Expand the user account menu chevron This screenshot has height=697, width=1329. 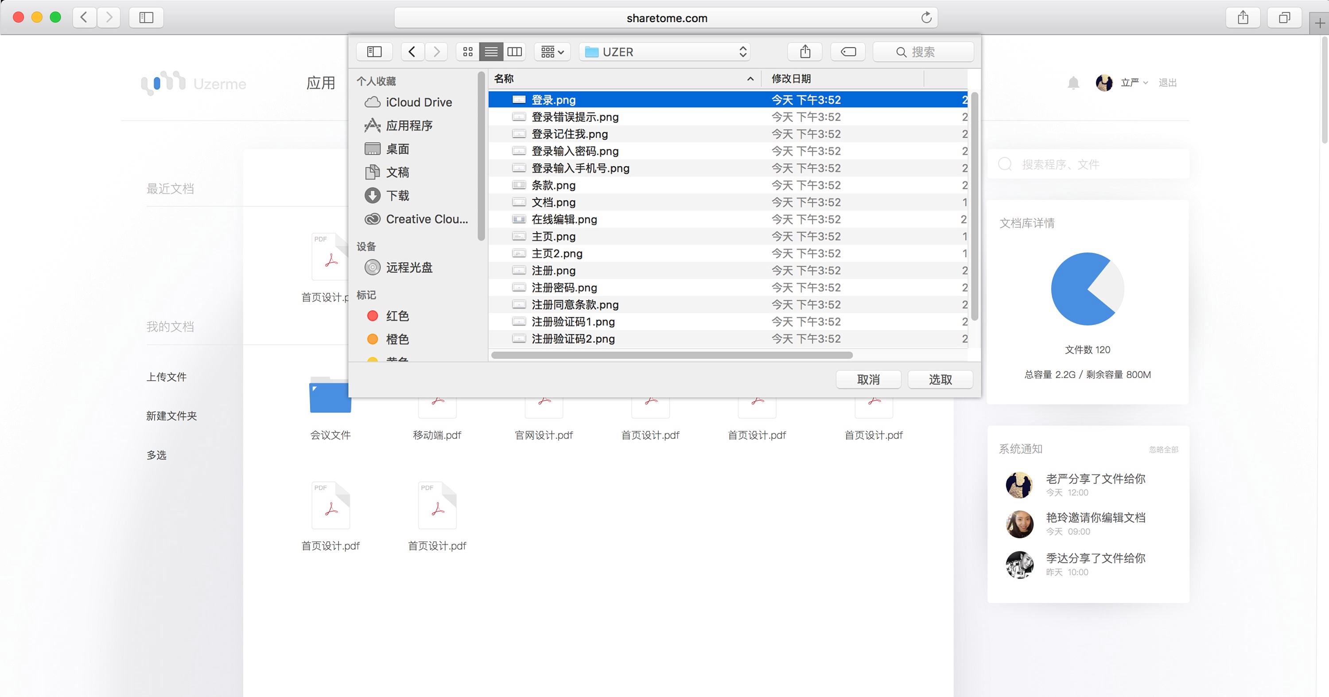tap(1146, 82)
